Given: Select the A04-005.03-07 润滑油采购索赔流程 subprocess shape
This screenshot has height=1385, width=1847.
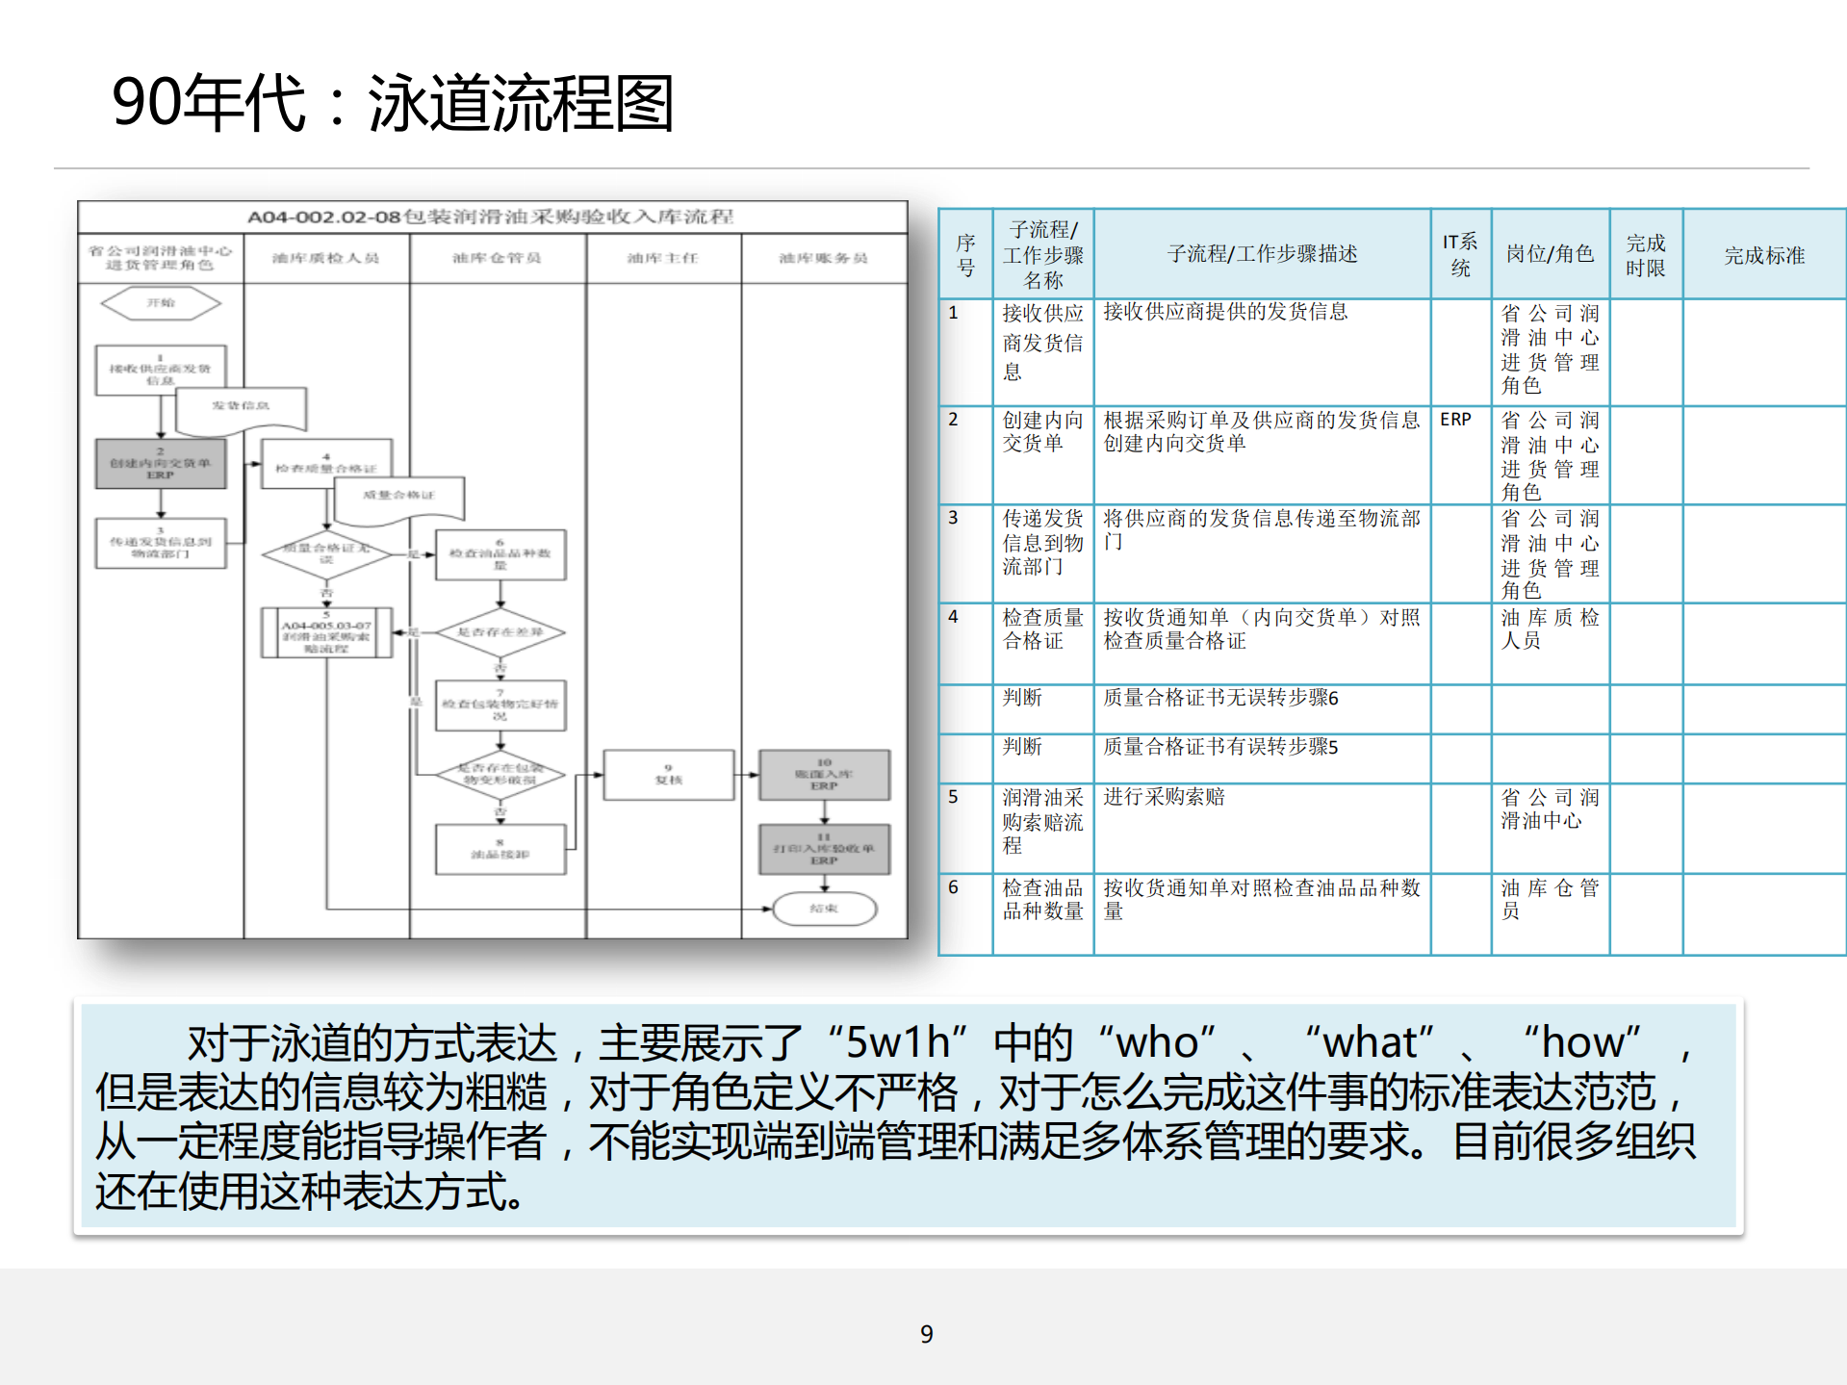Looking at the screenshot, I should click(326, 634).
